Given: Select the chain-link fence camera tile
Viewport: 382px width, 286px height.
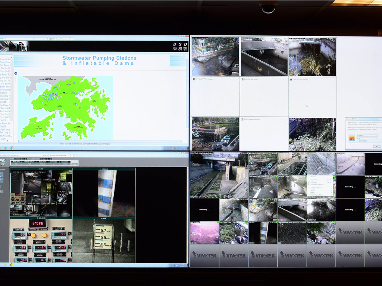Looking at the screenshot, I should [321, 164].
